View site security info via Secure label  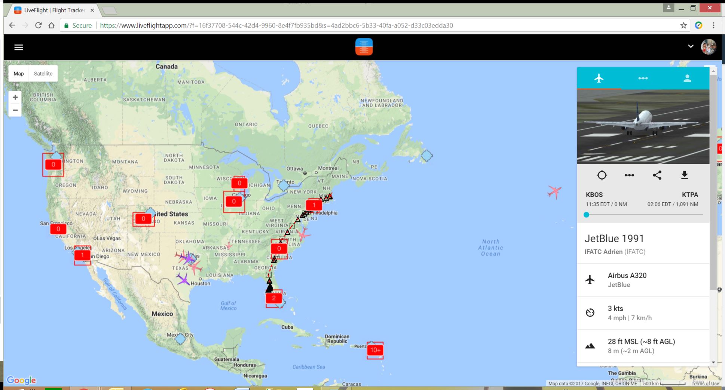pyautogui.click(x=78, y=25)
